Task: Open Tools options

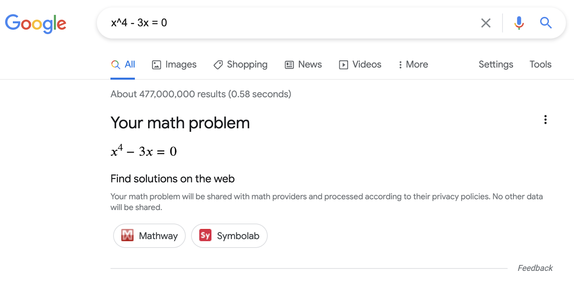Action: (540, 64)
